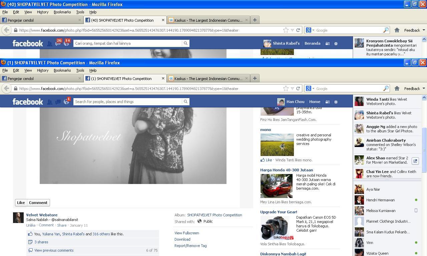
Task: Open File menu in front window
Action: [5, 70]
